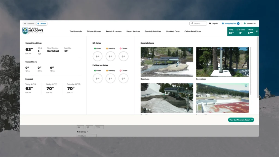Image resolution: width=279 pixels, height=157 pixels.
Task: Click the Contact Us question mark icon
Action: pos(245,23)
